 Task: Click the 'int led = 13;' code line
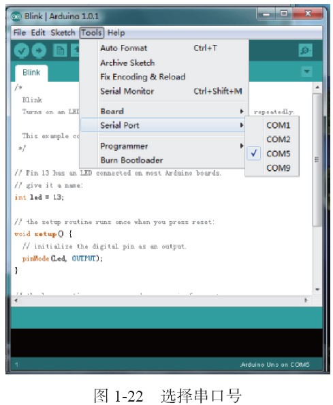pyautogui.click(x=39, y=197)
